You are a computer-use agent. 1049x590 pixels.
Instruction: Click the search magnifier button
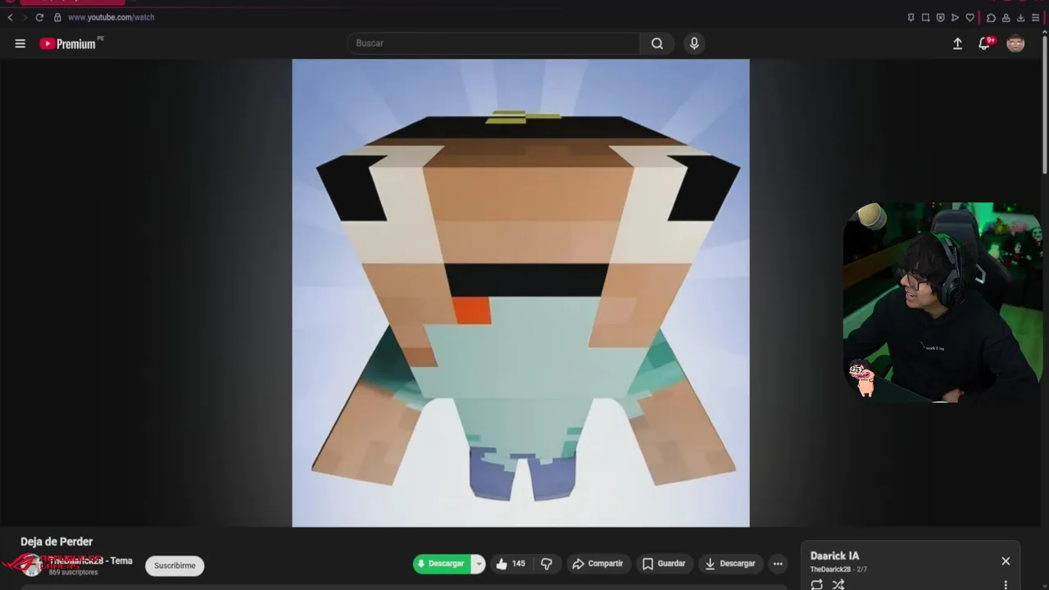pos(657,43)
